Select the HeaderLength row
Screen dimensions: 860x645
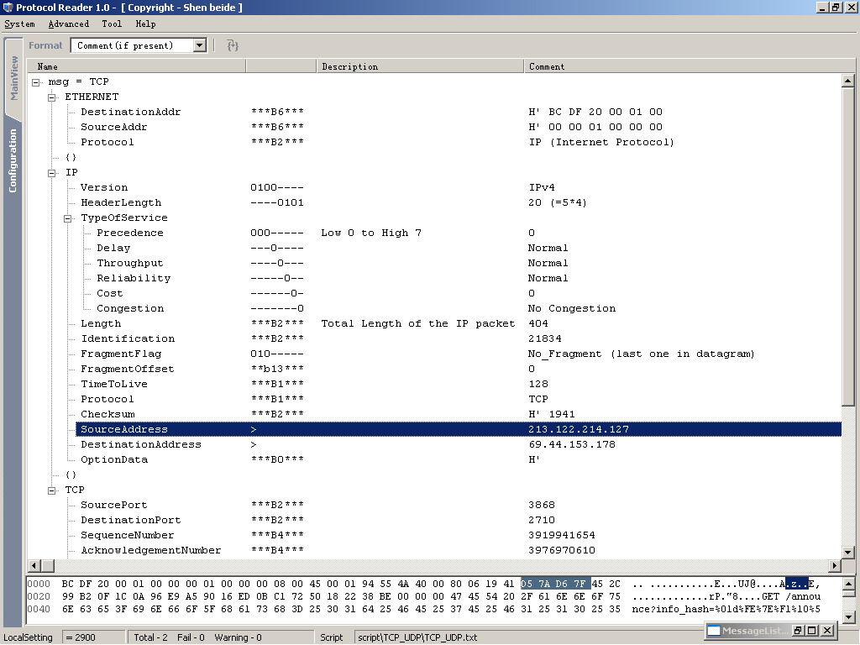pos(459,203)
